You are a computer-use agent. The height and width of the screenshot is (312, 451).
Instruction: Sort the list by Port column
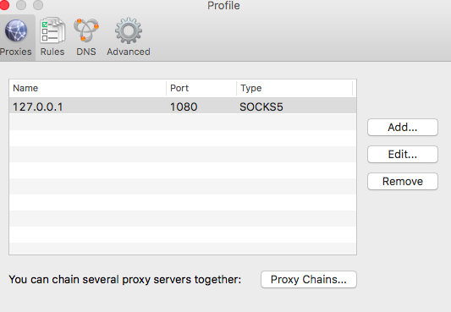(x=201, y=88)
